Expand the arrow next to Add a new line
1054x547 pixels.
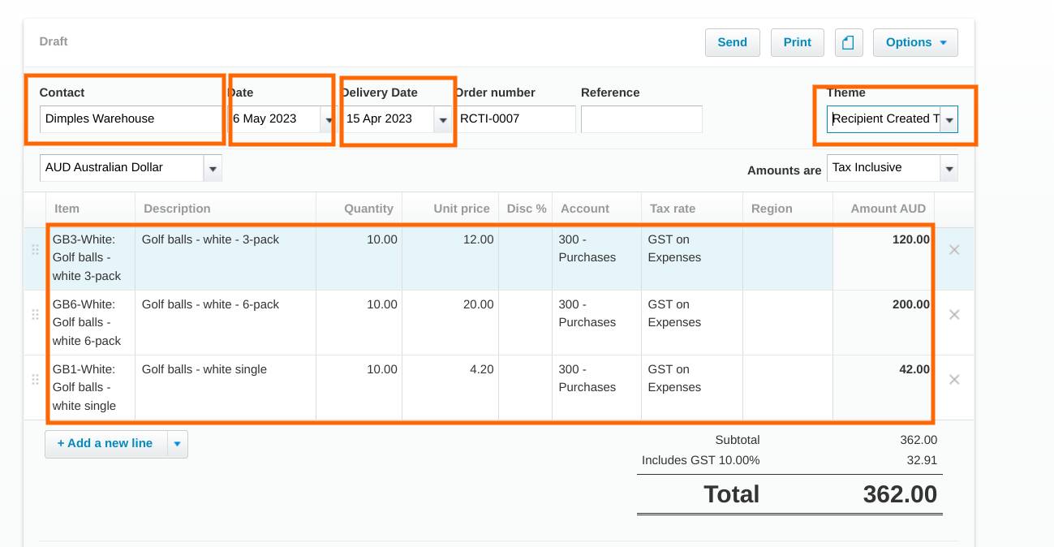[x=177, y=444]
